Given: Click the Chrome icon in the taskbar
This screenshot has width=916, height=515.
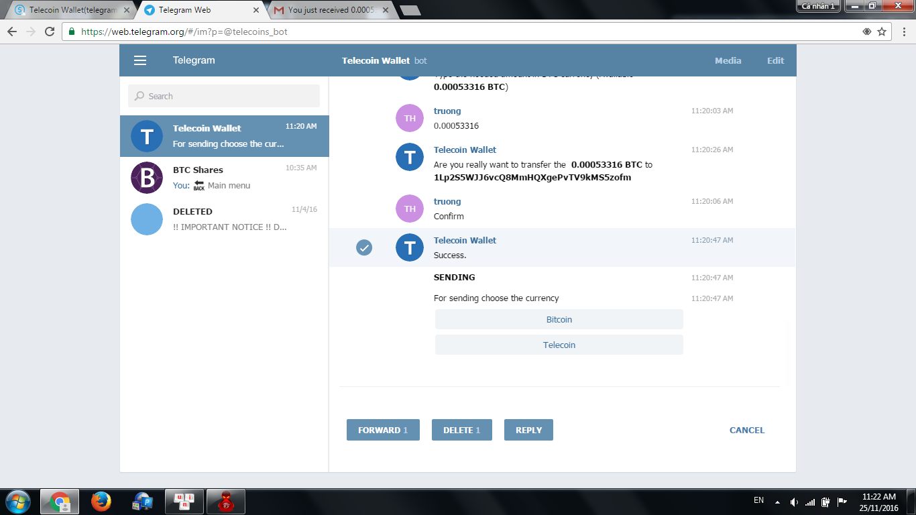Looking at the screenshot, I should click(x=60, y=502).
